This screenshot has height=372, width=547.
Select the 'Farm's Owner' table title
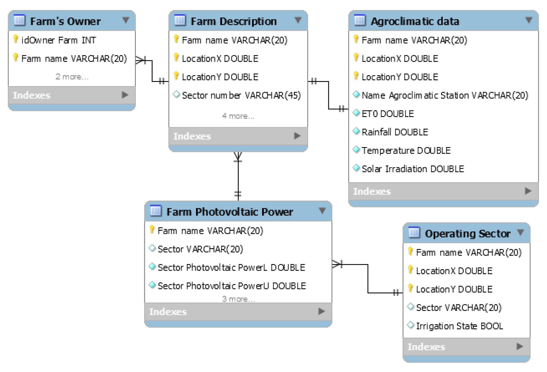[x=65, y=21]
